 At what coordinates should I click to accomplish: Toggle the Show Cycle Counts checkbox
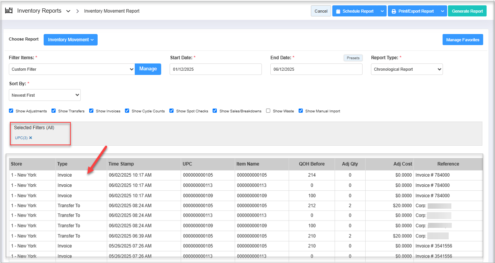[127, 111]
